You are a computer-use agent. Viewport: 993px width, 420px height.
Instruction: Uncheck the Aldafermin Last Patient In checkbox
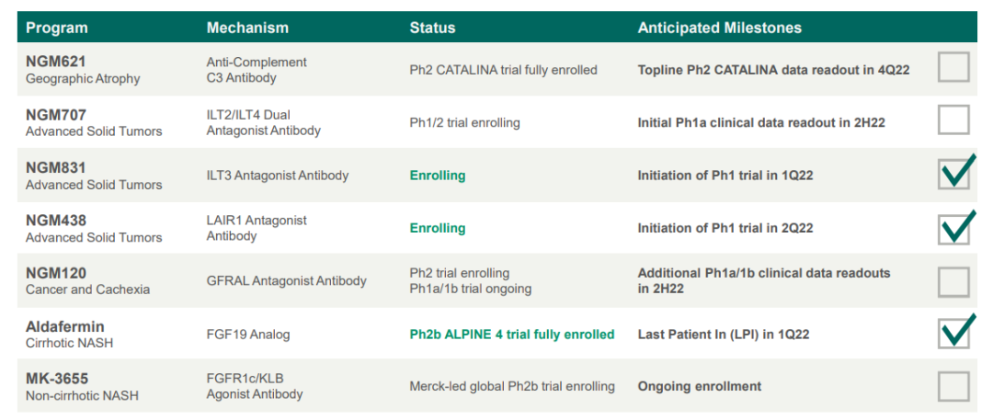click(953, 333)
